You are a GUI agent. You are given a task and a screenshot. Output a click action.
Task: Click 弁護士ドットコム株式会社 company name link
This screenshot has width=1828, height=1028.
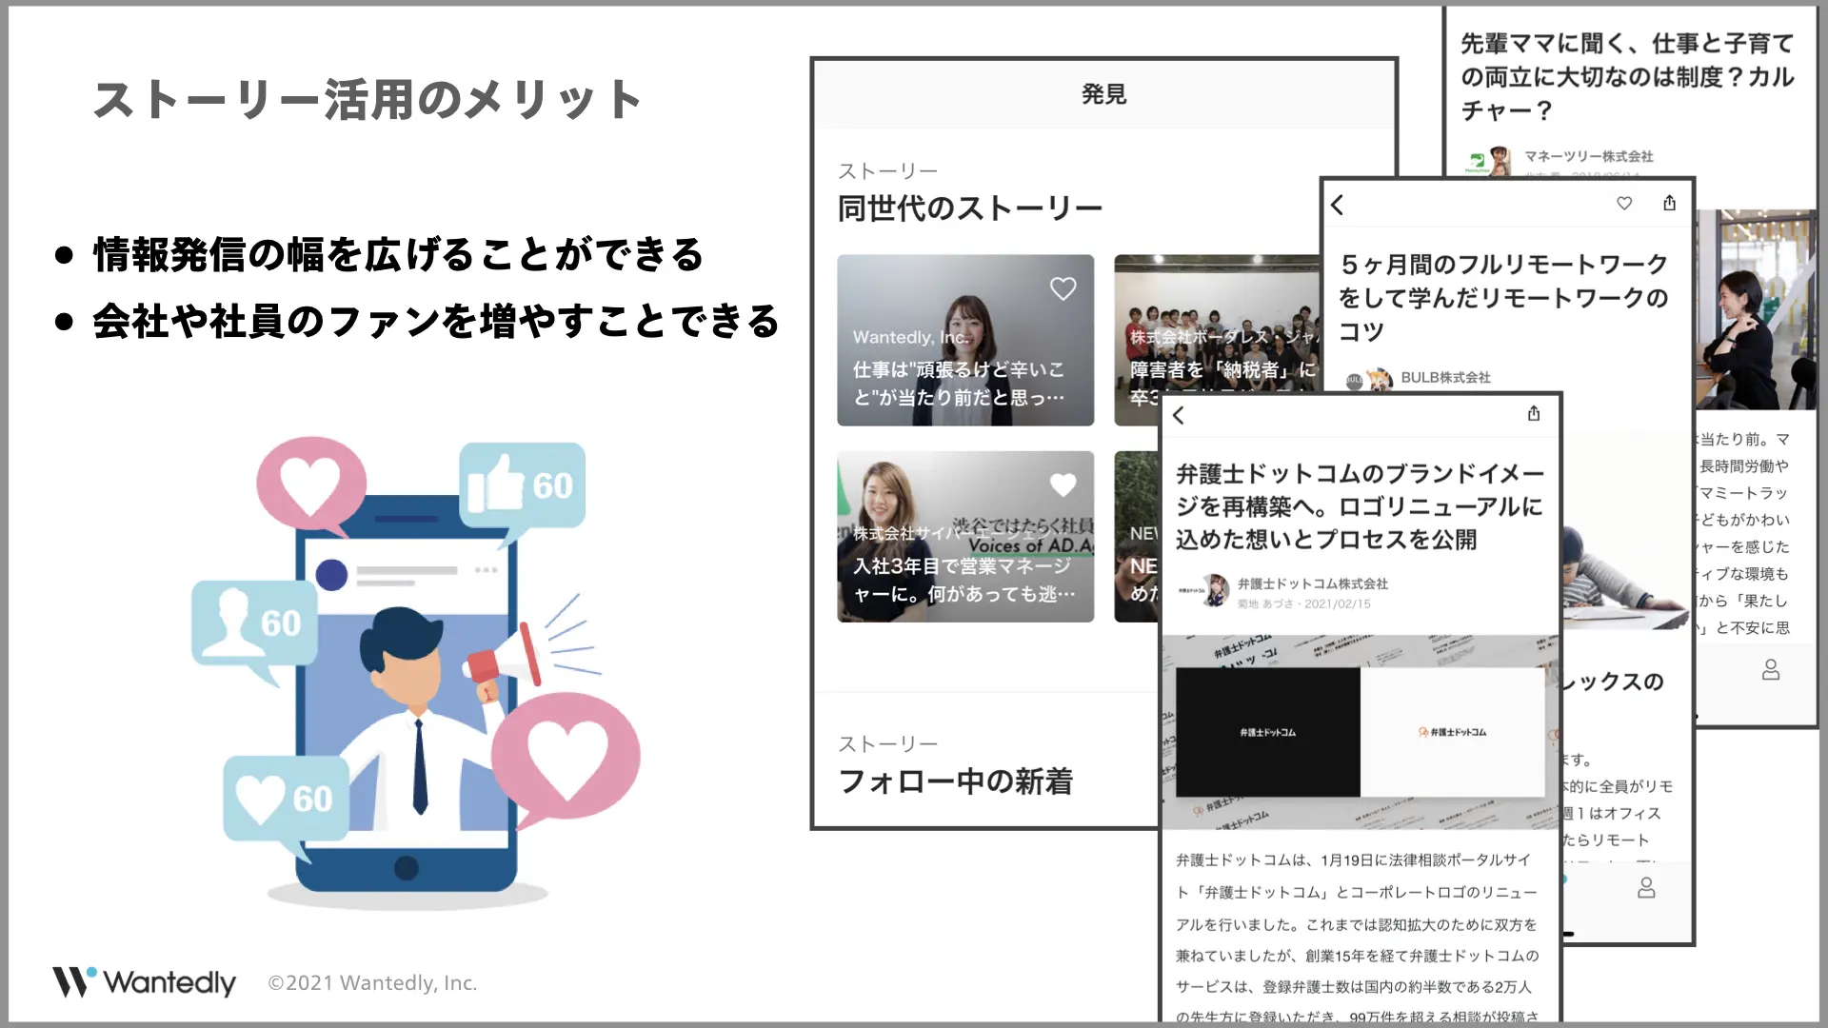point(1313,583)
